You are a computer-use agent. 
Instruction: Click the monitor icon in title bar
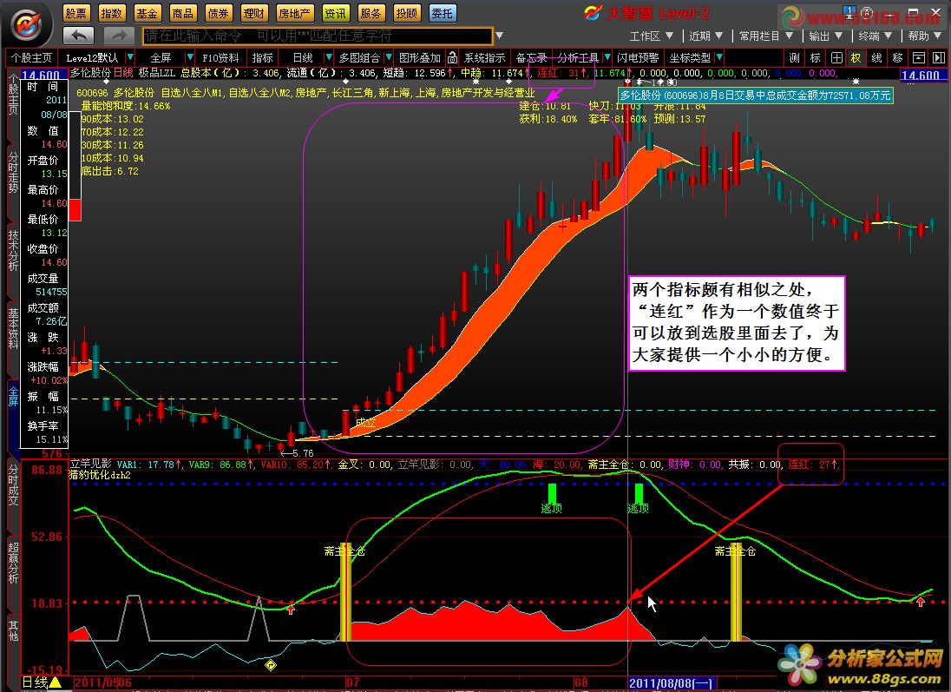pyautogui.click(x=849, y=11)
